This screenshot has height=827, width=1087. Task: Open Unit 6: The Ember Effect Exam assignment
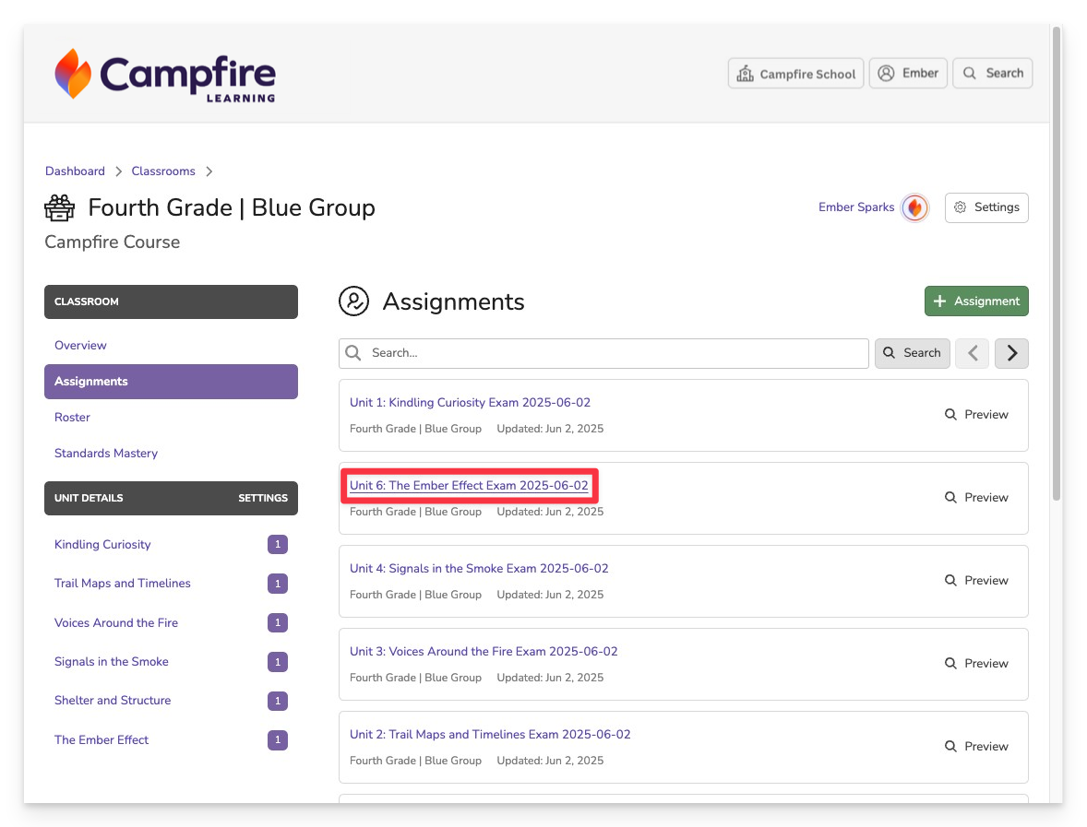469,486
